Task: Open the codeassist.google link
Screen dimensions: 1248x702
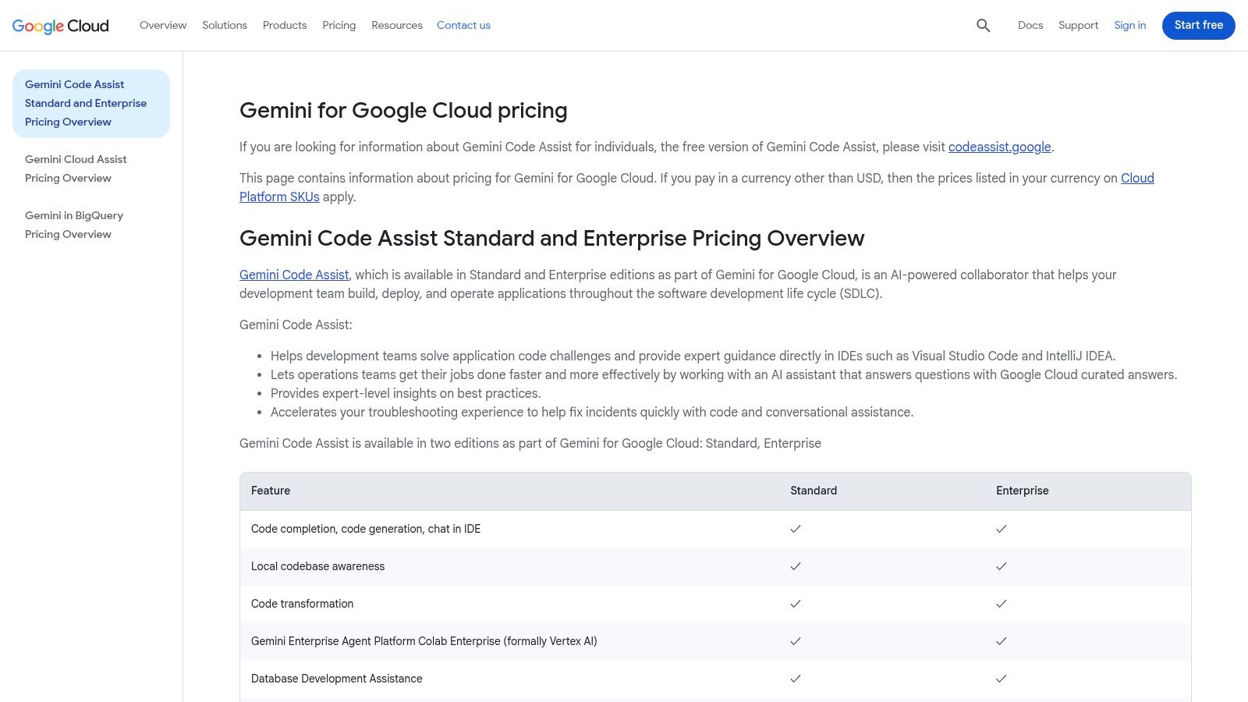Action: (1000, 147)
